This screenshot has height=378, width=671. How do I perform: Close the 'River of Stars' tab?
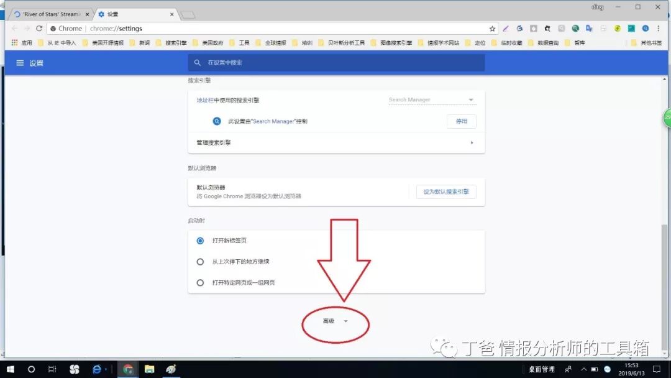tap(88, 14)
